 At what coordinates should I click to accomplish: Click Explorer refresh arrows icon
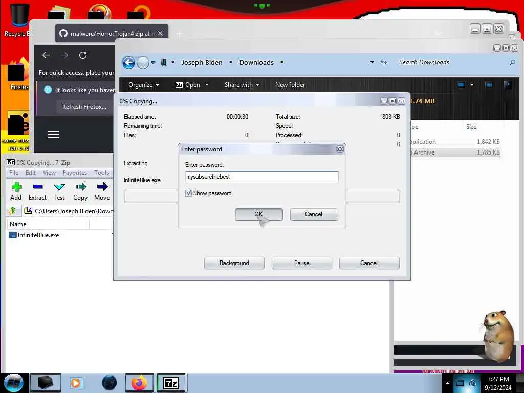[x=384, y=62]
